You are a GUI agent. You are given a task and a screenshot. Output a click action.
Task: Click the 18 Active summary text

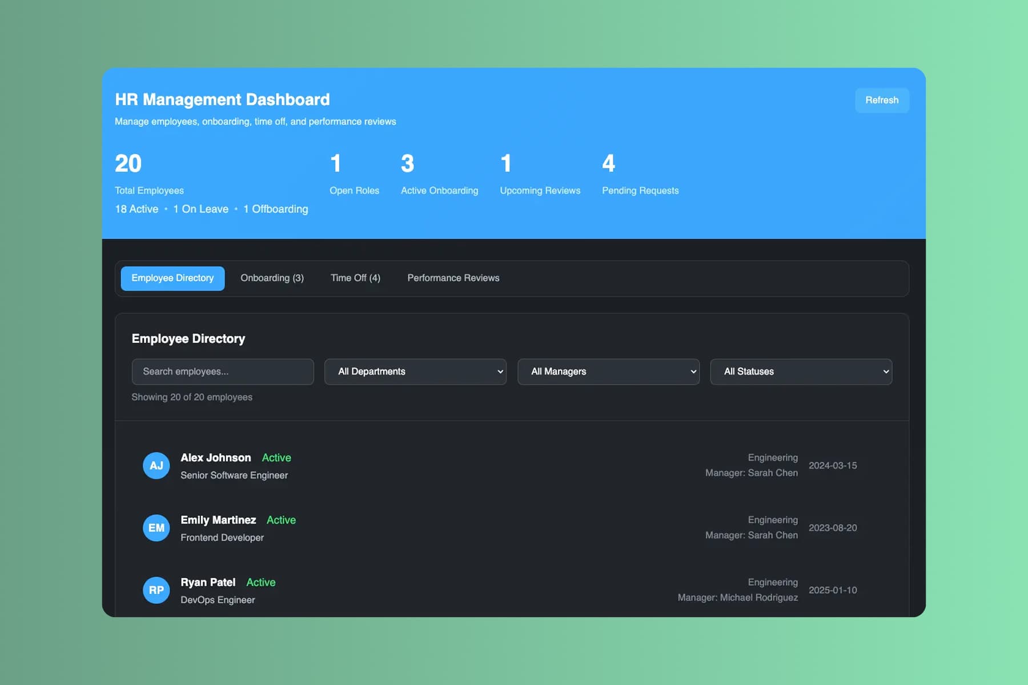[136, 209]
